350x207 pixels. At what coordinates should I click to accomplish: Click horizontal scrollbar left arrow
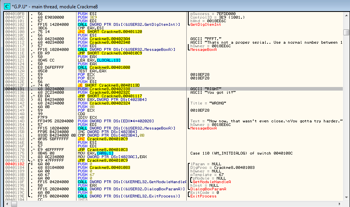(x=7, y=204)
